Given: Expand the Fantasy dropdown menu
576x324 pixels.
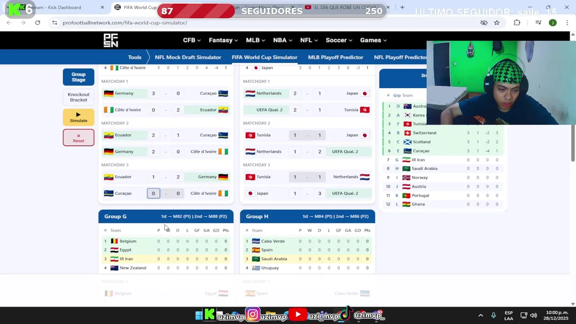Looking at the screenshot, I should (223, 40).
